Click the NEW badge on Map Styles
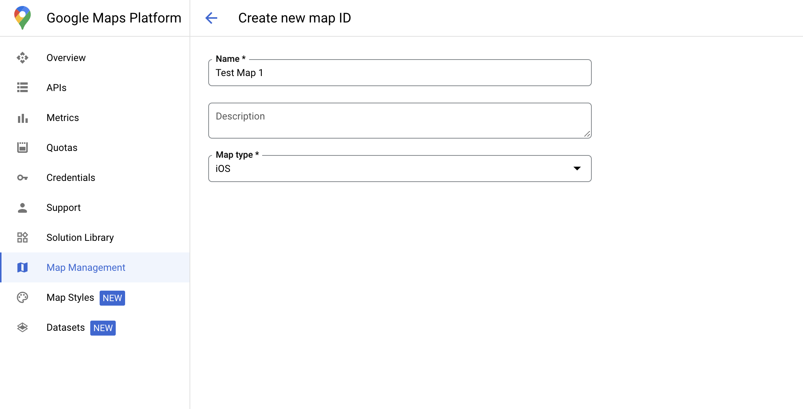 (x=113, y=297)
